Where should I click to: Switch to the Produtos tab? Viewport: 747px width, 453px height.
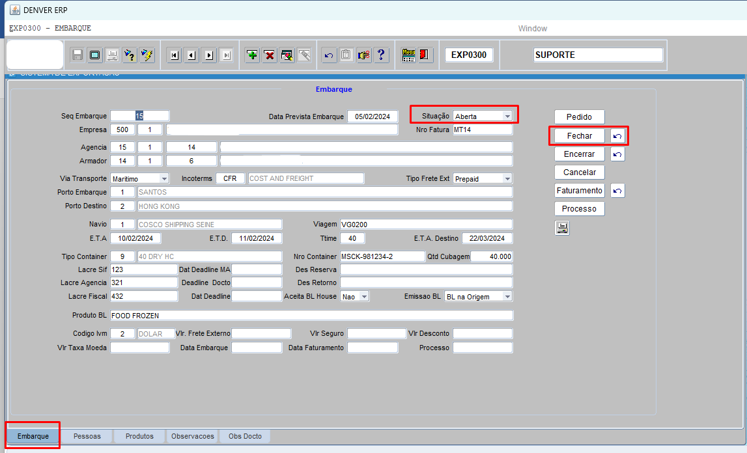(x=139, y=436)
